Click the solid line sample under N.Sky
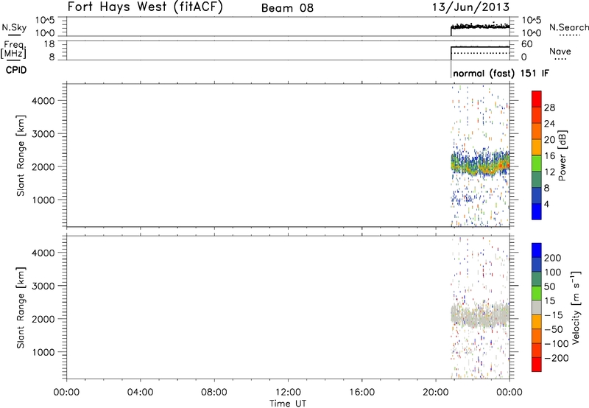This screenshot has width=589, height=408. click(x=14, y=35)
